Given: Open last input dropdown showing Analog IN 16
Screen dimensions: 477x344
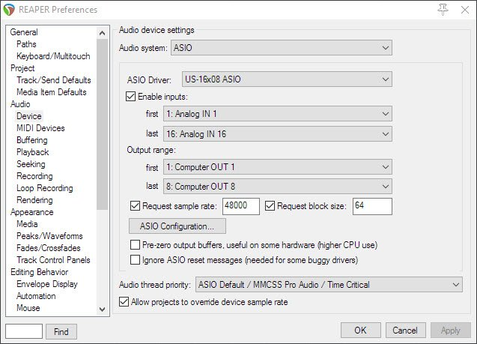Looking at the screenshot, I should tap(278, 134).
